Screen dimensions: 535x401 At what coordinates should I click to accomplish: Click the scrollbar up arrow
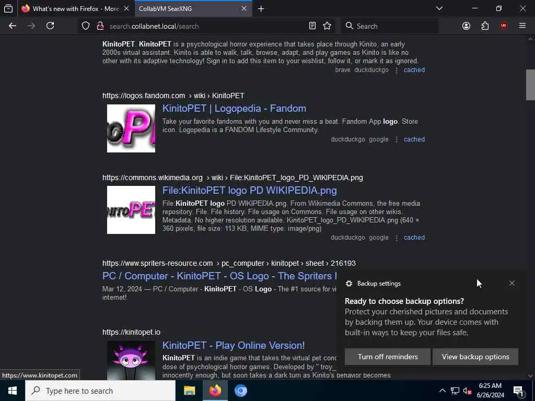pyautogui.click(x=530, y=39)
